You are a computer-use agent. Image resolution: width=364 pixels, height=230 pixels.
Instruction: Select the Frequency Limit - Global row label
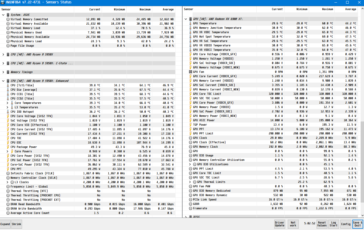pos(29,186)
